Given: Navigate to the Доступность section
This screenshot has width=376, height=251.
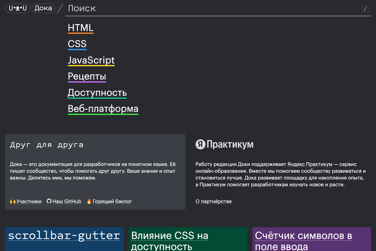Looking at the screenshot, I should click(97, 93).
